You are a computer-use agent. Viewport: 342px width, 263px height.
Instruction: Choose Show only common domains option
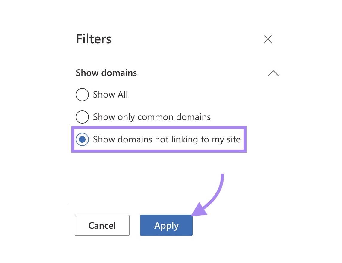(82, 117)
